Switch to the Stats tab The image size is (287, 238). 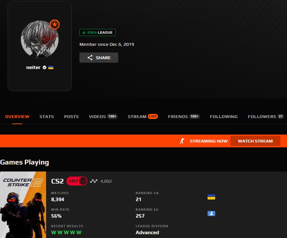(47, 116)
